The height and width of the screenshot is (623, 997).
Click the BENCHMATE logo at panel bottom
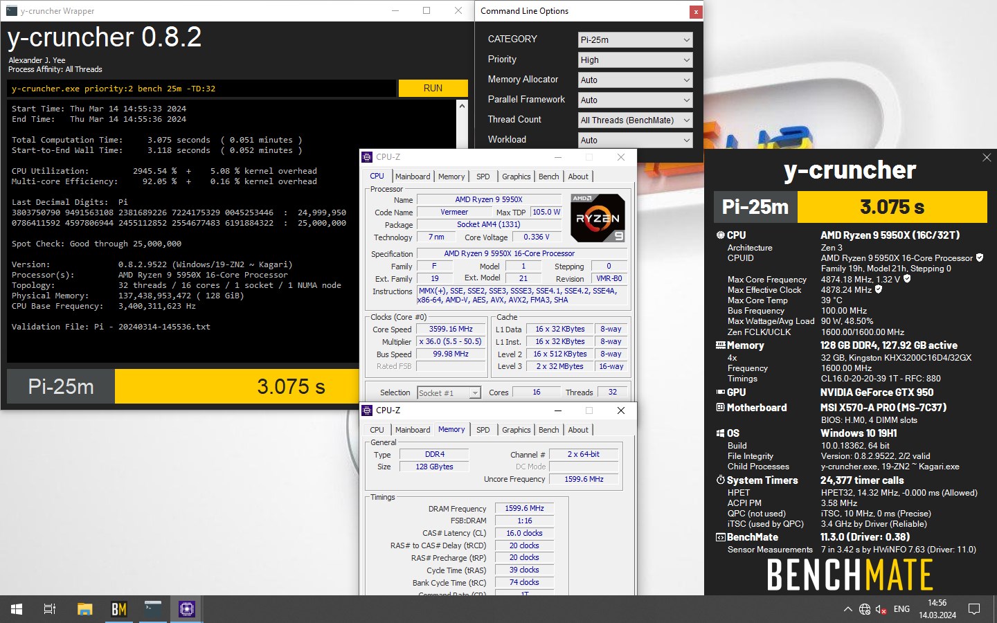point(850,575)
